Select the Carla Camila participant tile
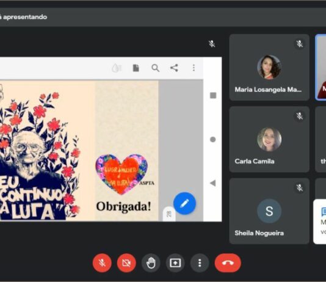326x282 pixels. [269, 139]
